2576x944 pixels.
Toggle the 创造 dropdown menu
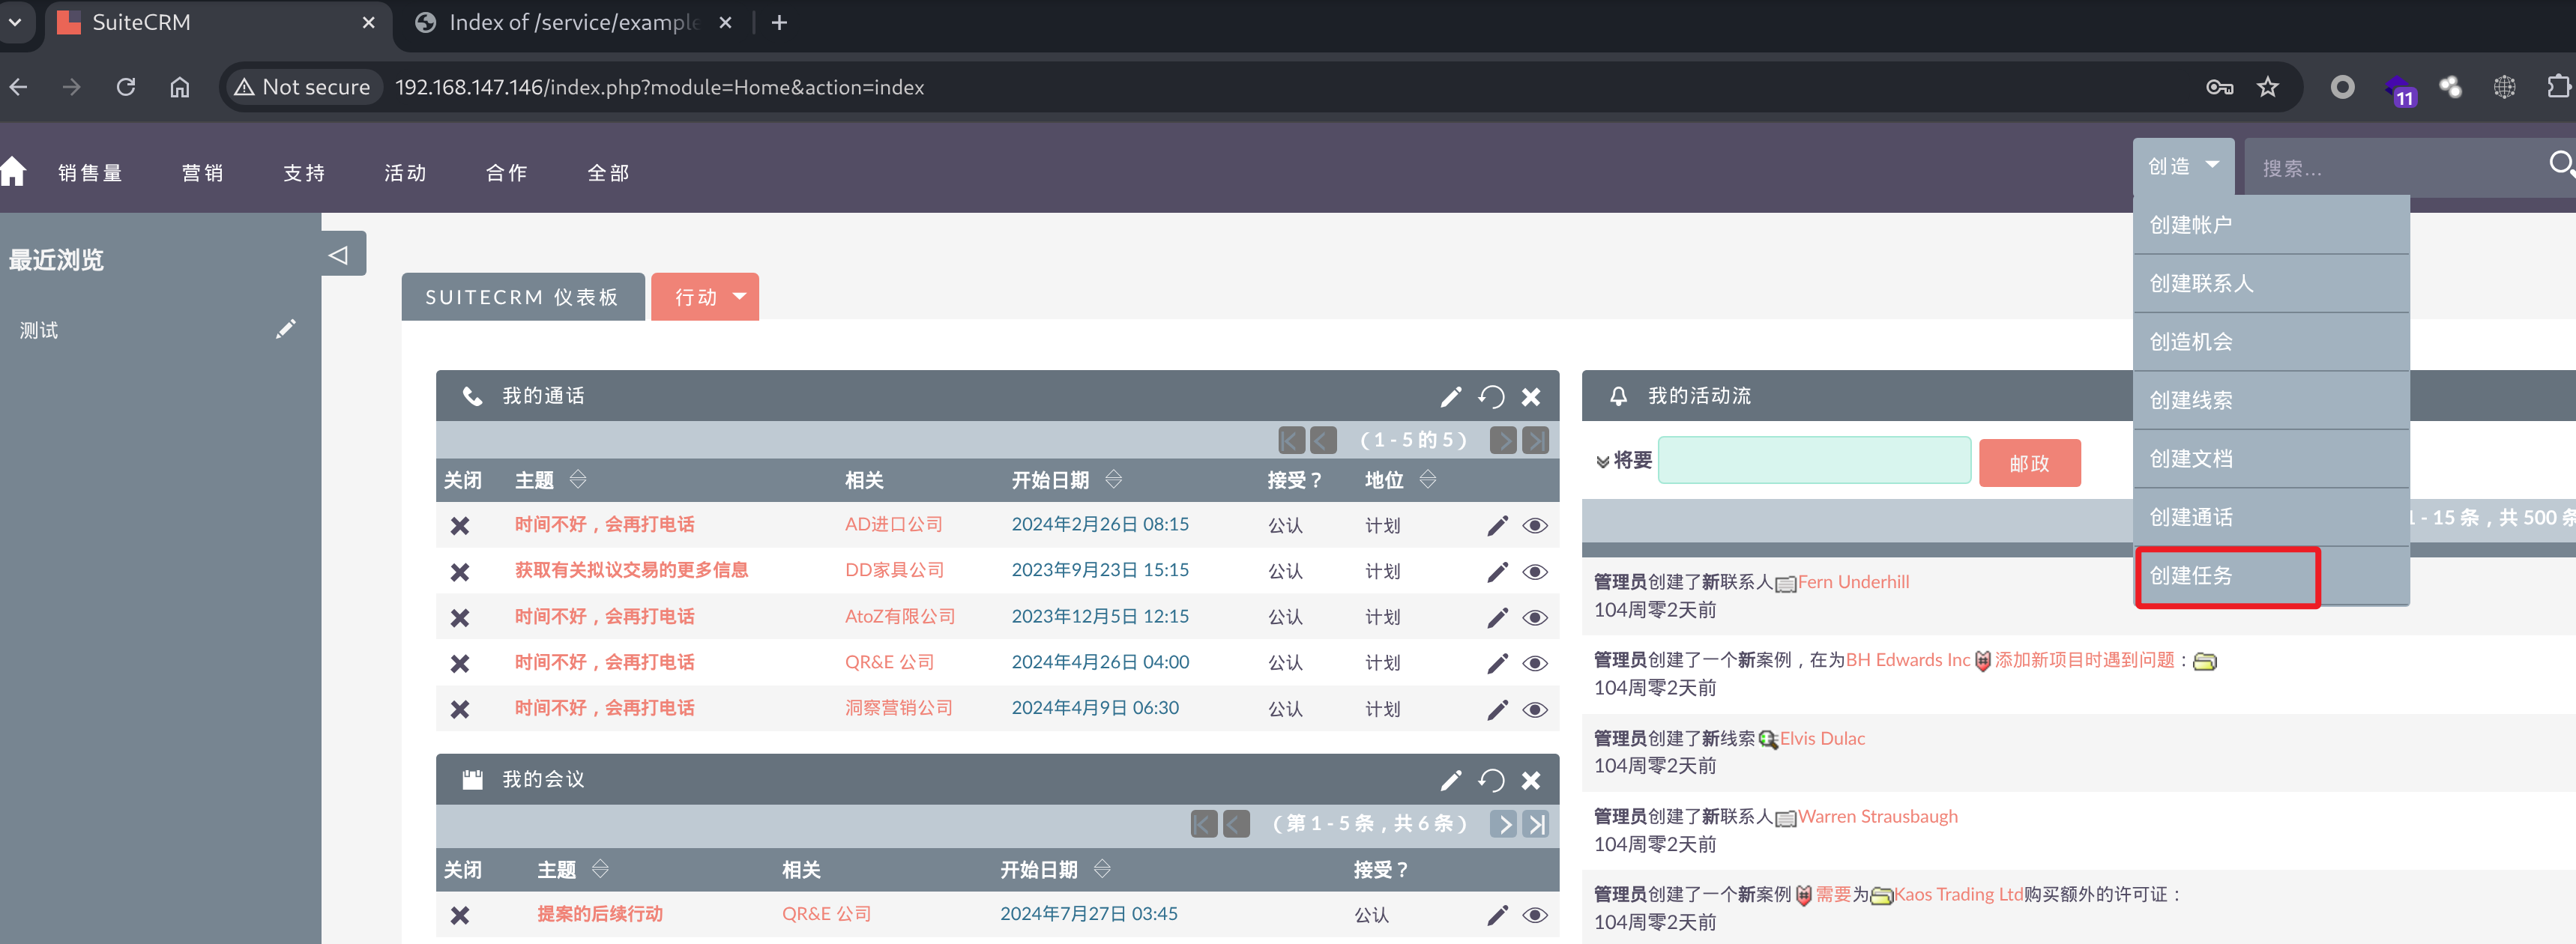click(2182, 166)
